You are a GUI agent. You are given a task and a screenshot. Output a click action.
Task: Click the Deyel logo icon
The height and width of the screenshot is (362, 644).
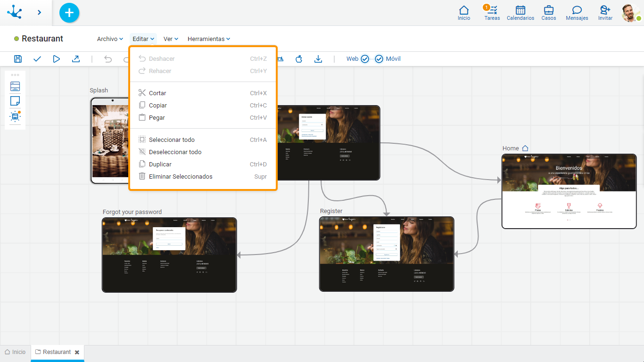15,12
